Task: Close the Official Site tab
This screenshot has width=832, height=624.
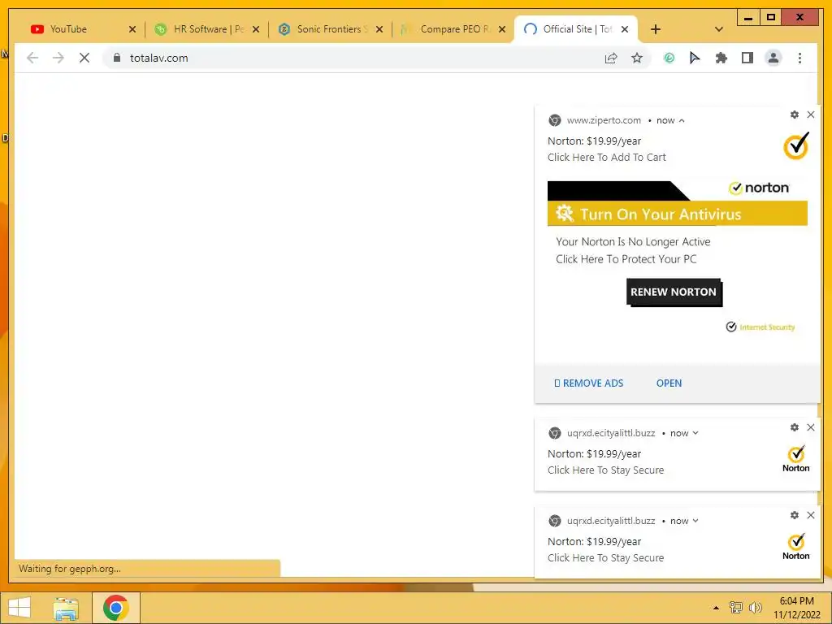Action: pyautogui.click(x=625, y=29)
